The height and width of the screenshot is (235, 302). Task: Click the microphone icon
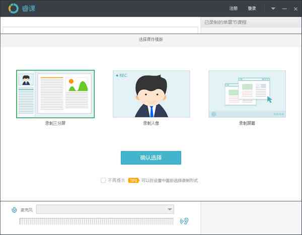coord(14,209)
